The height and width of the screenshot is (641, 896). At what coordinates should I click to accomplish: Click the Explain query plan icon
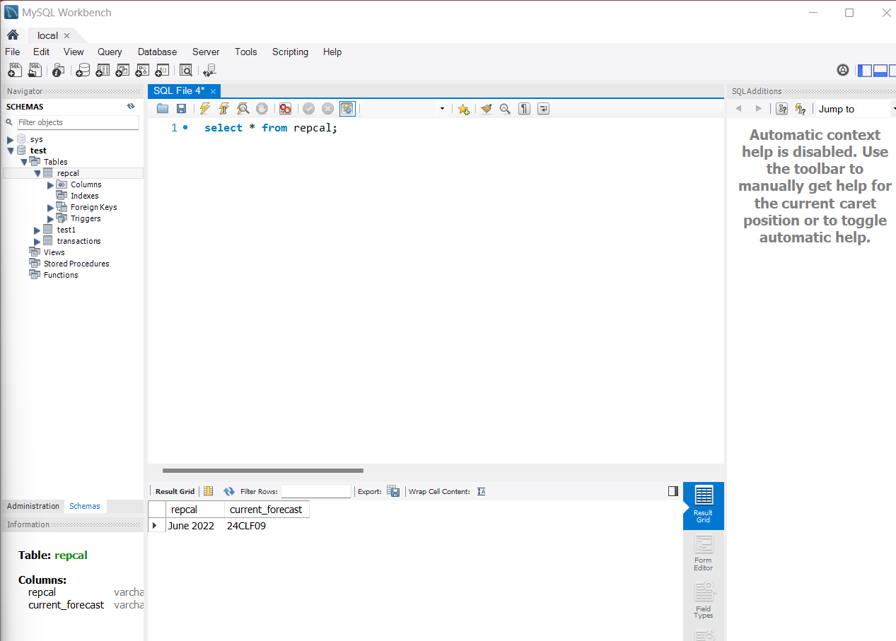[x=243, y=109]
